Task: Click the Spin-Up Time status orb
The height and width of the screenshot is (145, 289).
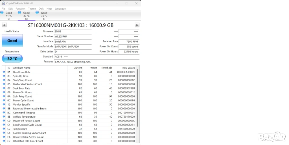Action: (x=4, y=76)
